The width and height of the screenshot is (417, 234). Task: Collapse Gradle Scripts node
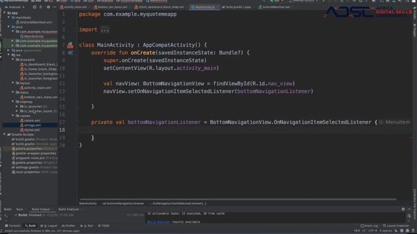point(5,135)
